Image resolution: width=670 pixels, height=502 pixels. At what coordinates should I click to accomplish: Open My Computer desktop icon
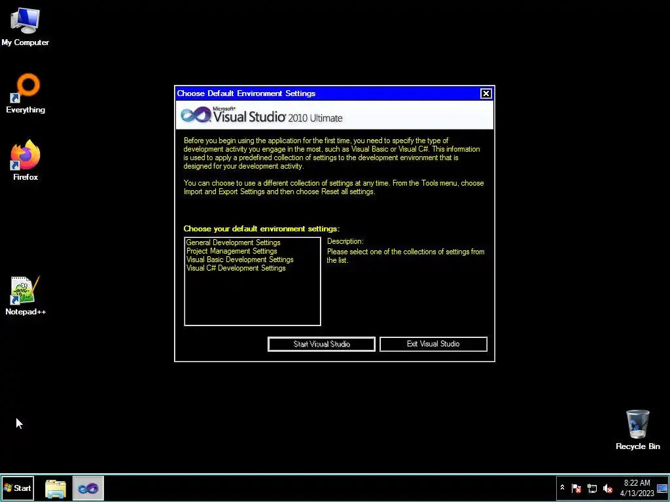[x=26, y=26]
